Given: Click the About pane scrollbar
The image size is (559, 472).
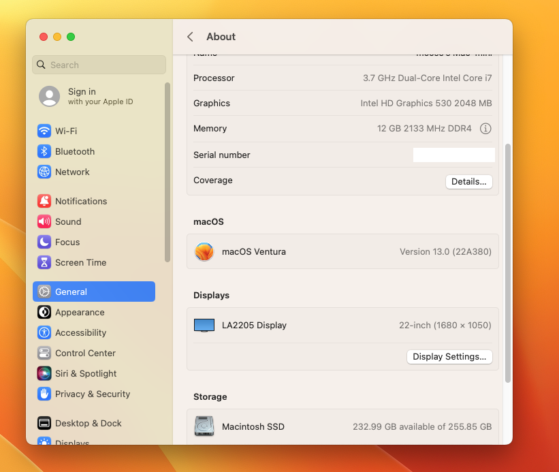Looking at the screenshot, I should (x=508, y=263).
